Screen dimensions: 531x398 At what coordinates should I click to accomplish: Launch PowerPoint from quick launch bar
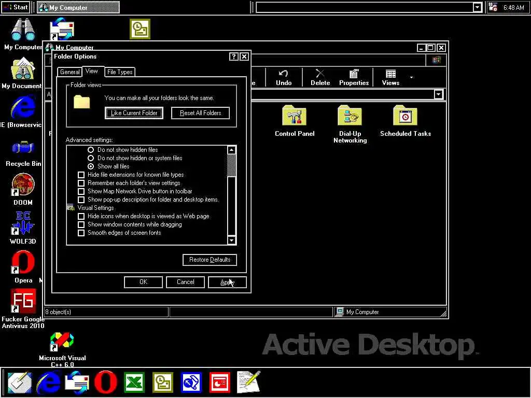220,382
